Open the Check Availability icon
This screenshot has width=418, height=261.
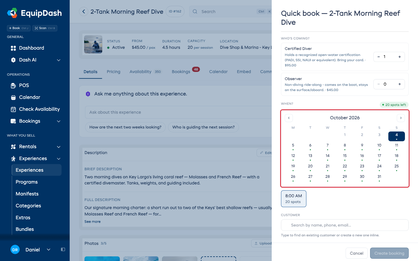point(13,109)
